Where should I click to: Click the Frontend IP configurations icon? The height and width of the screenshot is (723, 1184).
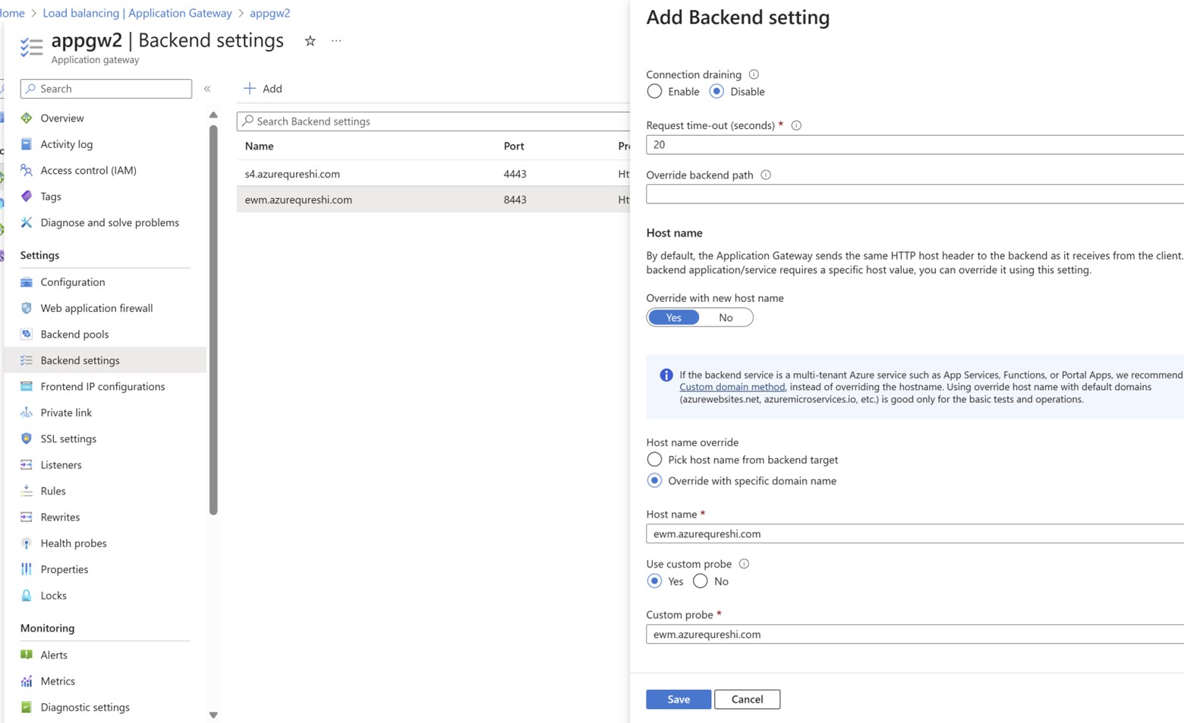pyautogui.click(x=27, y=386)
